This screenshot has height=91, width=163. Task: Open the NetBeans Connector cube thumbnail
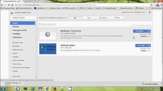tap(48, 34)
